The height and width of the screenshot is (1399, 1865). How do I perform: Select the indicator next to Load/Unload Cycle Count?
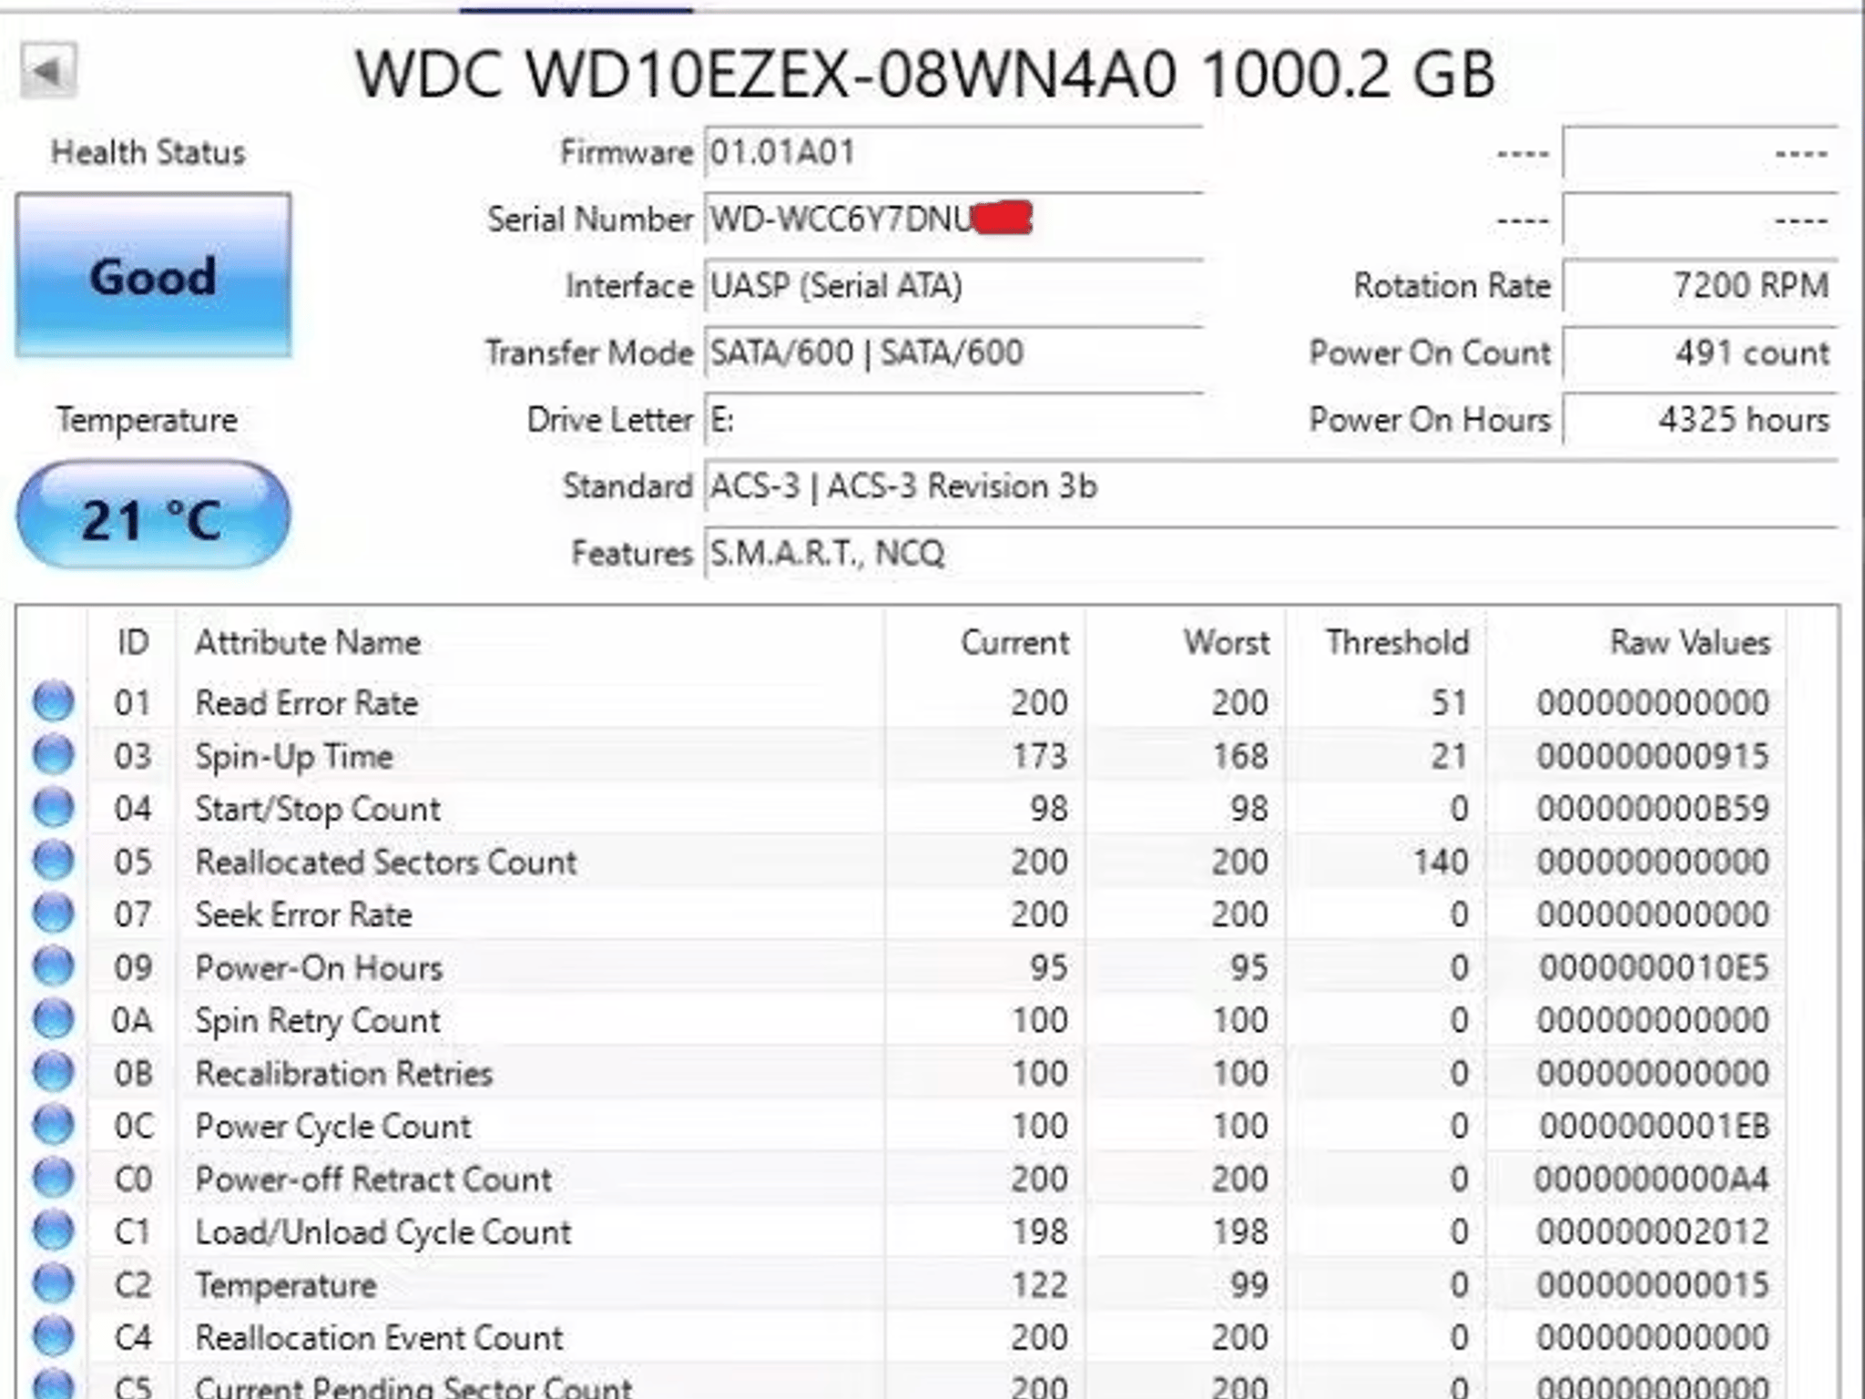coord(55,1231)
